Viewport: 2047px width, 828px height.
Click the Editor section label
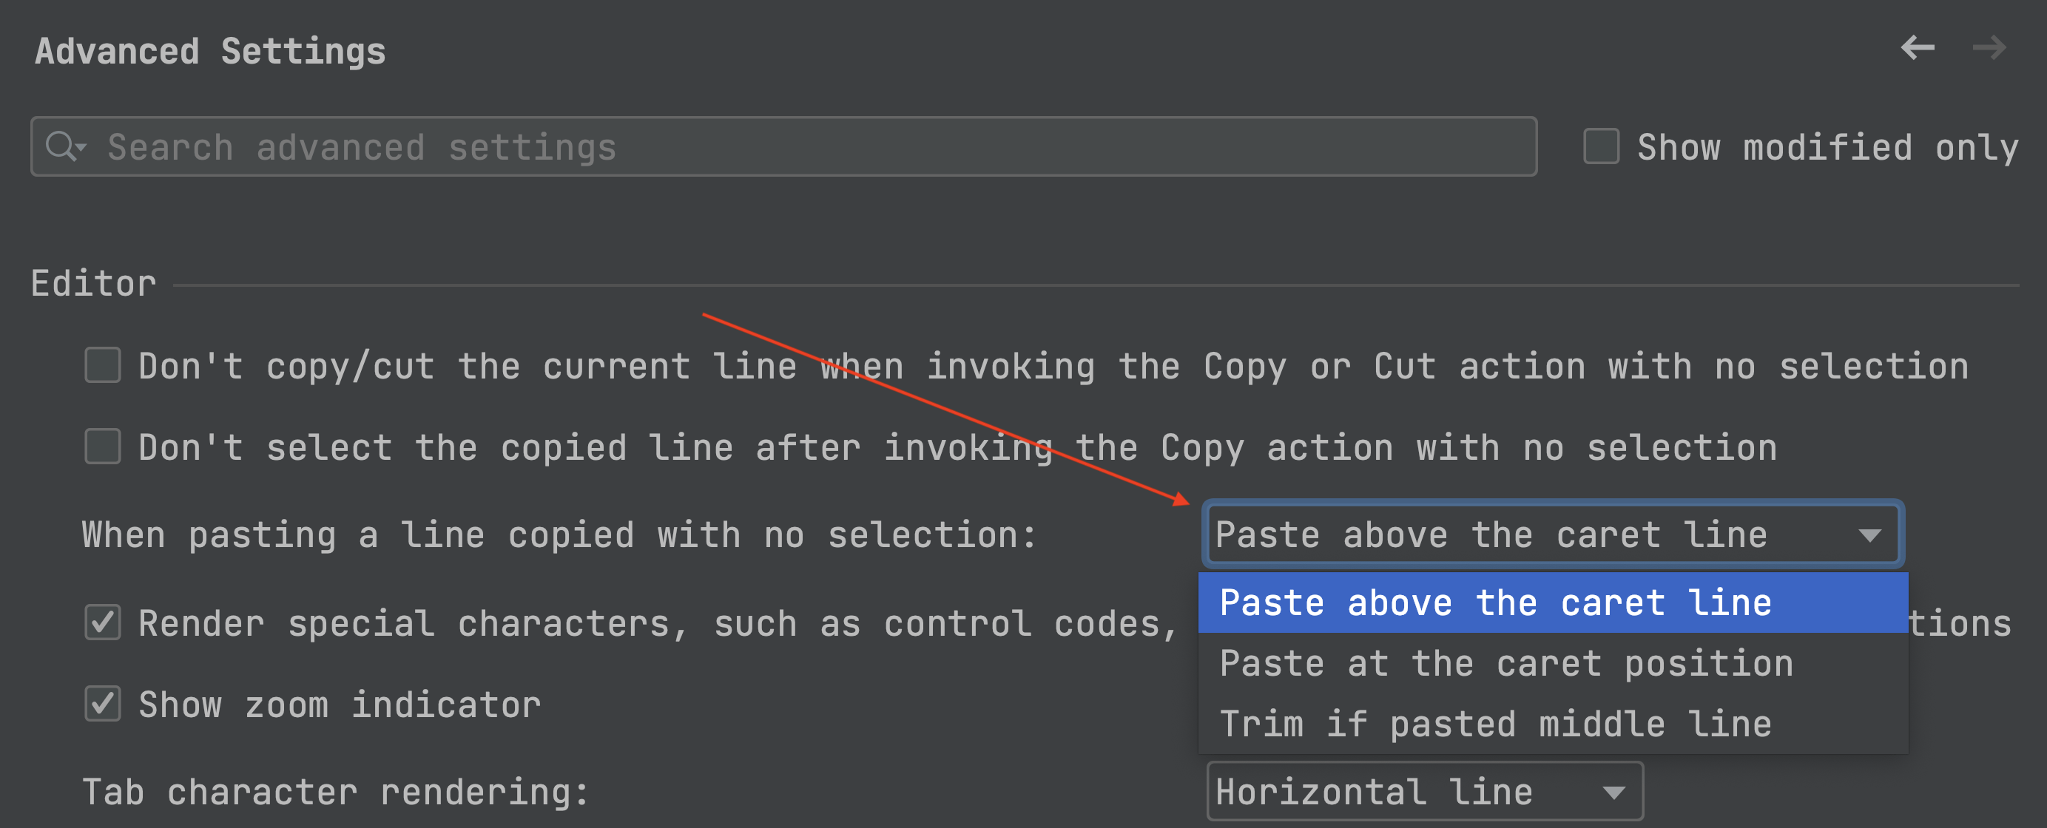tap(94, 283)
